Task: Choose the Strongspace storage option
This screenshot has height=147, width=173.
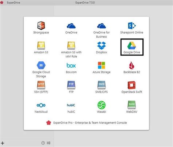Action: coord(41,28)
